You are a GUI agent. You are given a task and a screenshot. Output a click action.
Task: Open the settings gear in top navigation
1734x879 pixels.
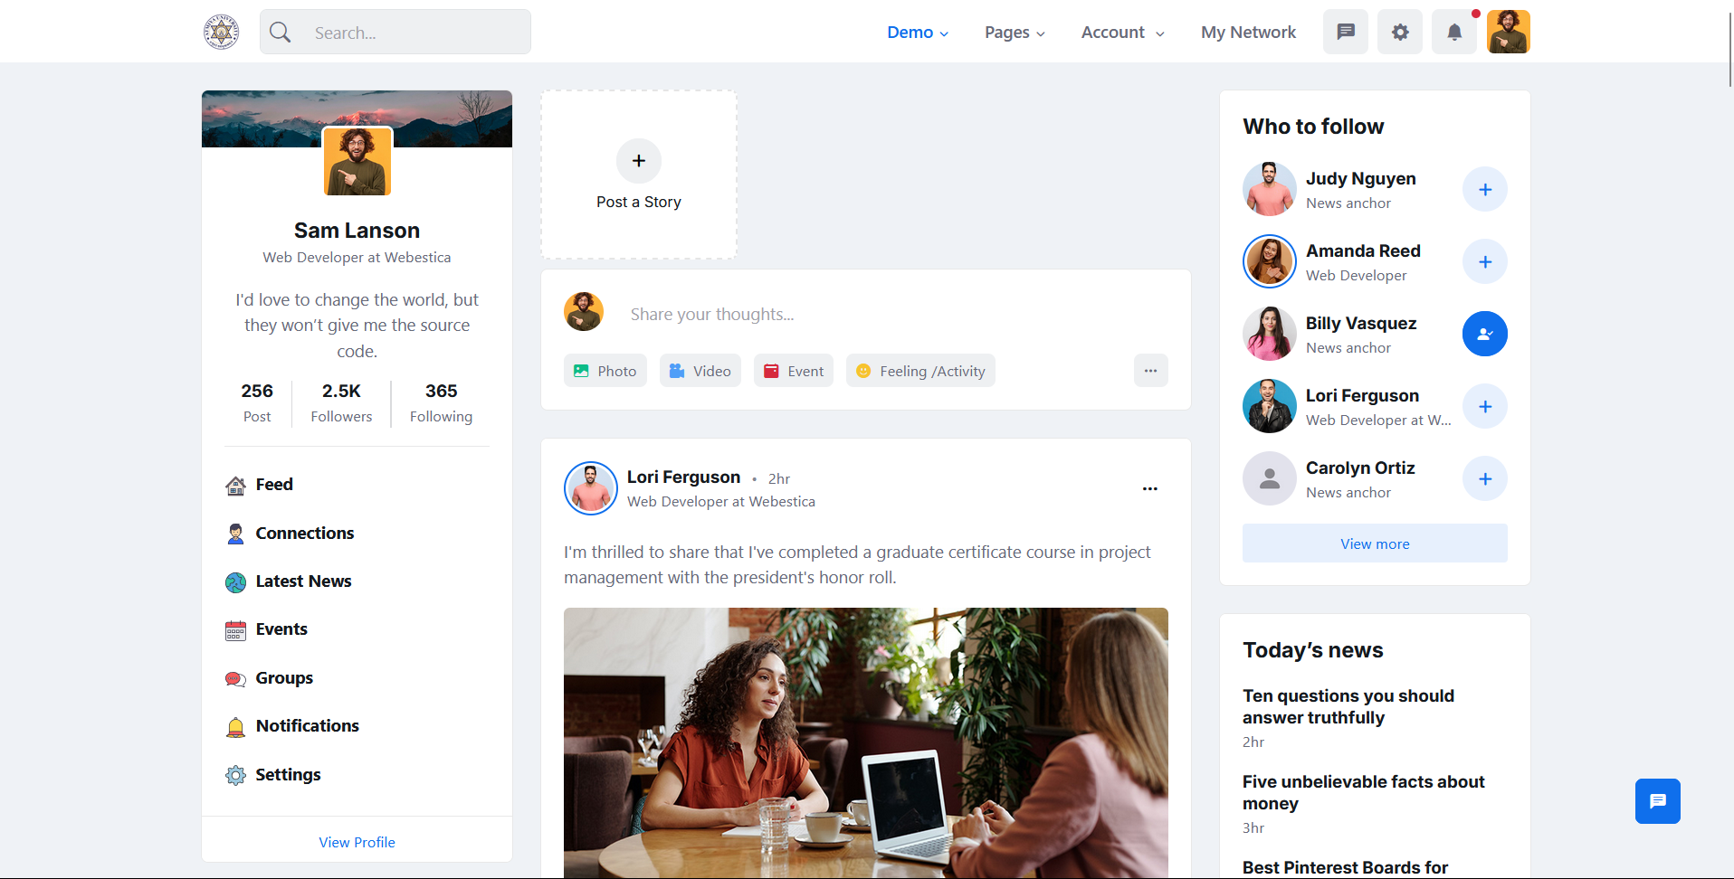tap(1399, 32)
